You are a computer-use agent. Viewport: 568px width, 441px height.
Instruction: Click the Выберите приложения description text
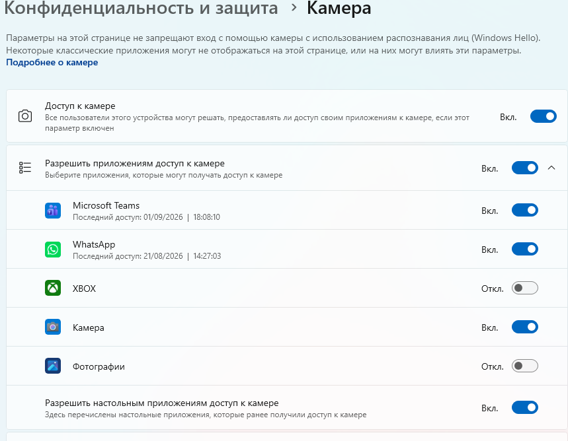pos(164,175)
